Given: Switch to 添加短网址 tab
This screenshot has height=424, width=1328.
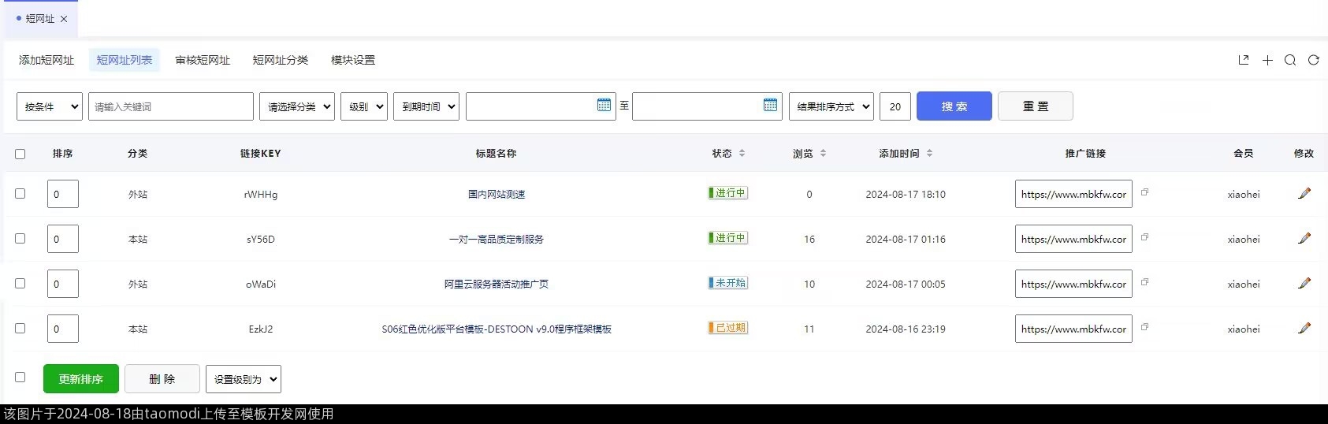Looking at the screenshot, I should [x=46, y=60].
